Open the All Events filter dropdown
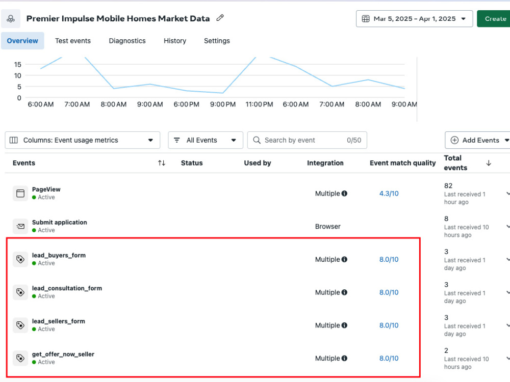Screen dimensions: 510x382 pyautogui.click(x=206, y=141)
